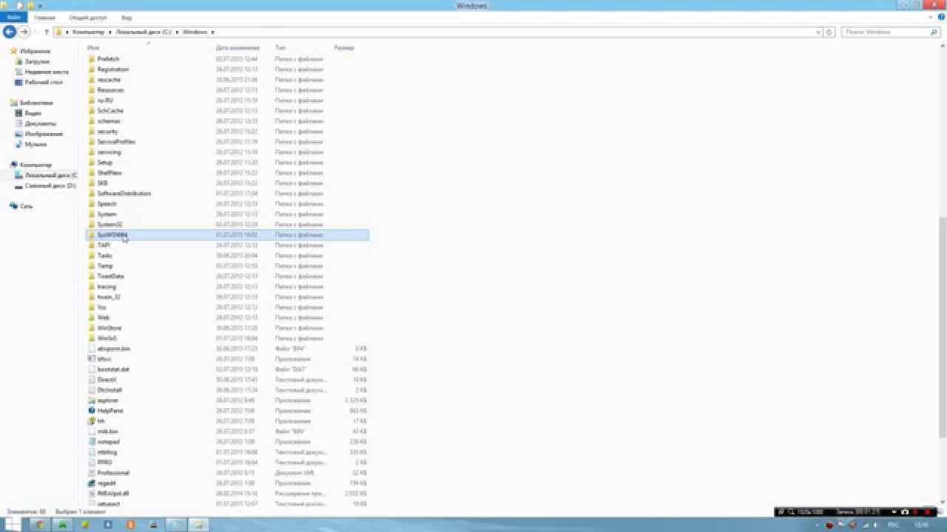Select the ServiceProfiles folder name

116,142
